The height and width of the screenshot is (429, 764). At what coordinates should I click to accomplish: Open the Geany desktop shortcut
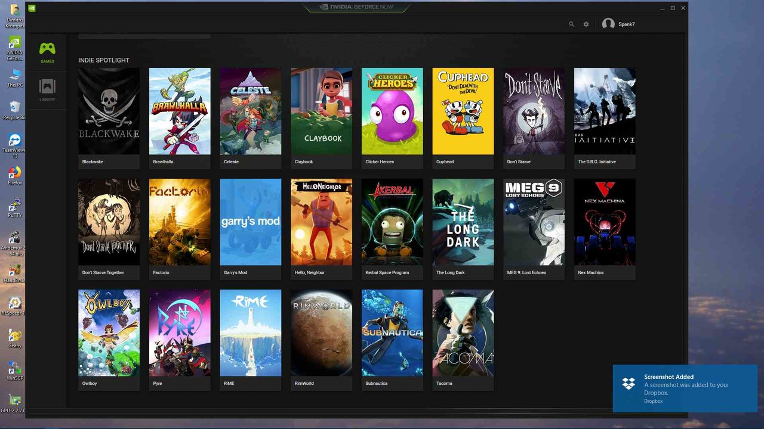coord(14,338)
